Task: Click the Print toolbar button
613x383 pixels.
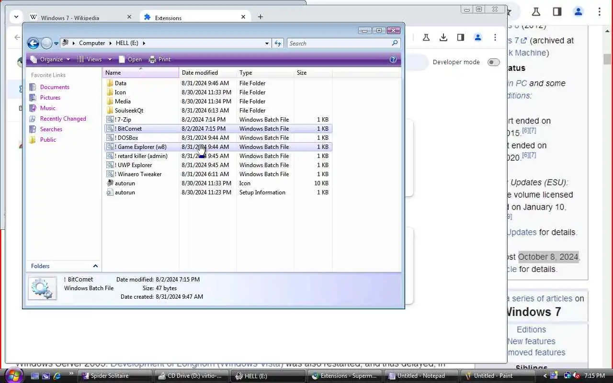Action: [160, 59]
